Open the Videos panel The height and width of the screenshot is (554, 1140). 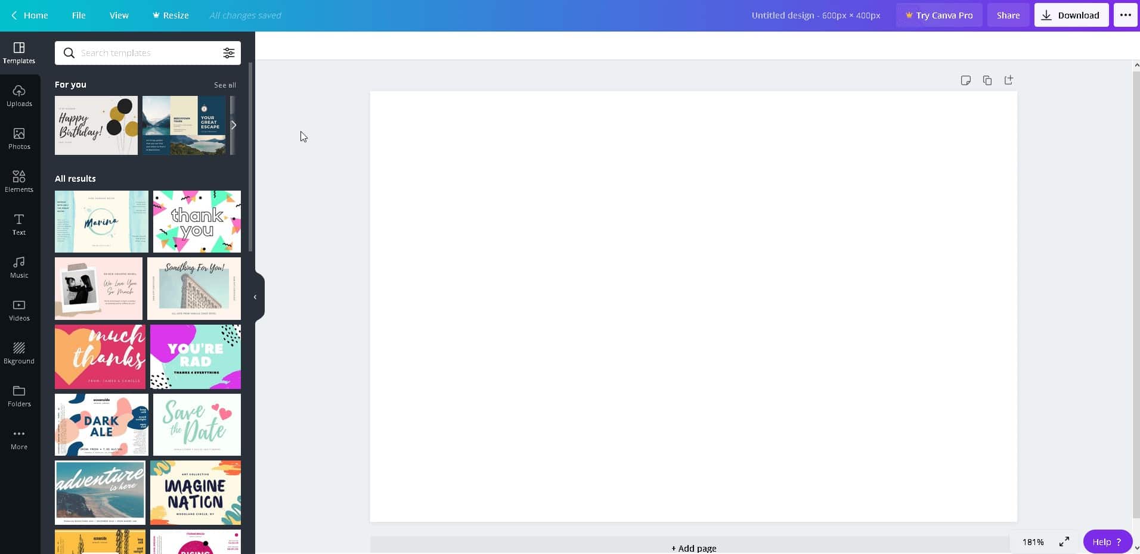pos(19,310)
